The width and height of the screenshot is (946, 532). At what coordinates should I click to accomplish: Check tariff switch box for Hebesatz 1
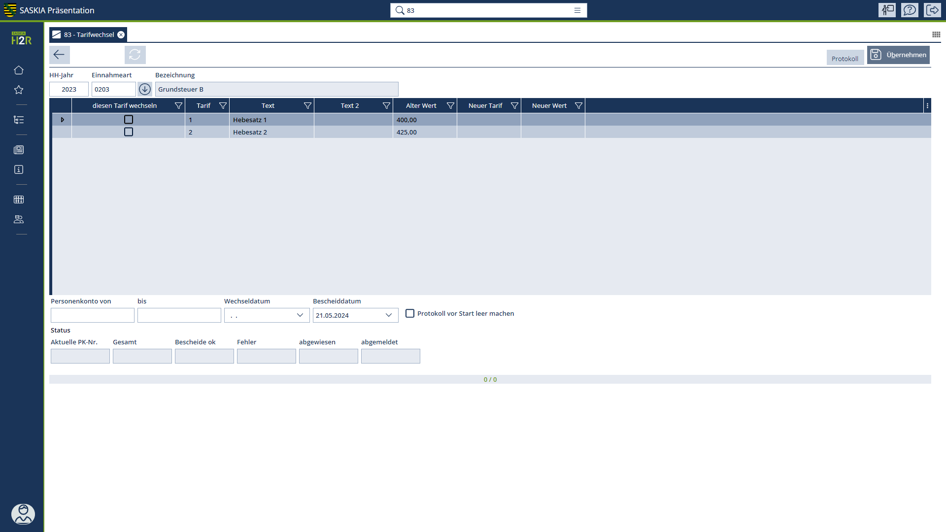(129, 120)
